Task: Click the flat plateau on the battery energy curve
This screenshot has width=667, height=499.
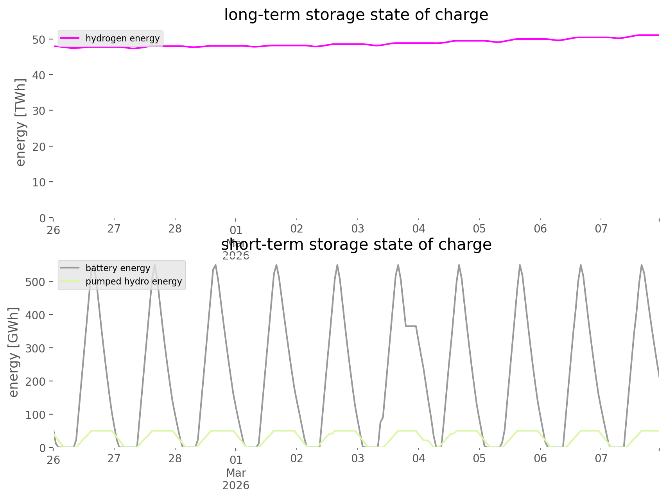Action: point(411,326)
